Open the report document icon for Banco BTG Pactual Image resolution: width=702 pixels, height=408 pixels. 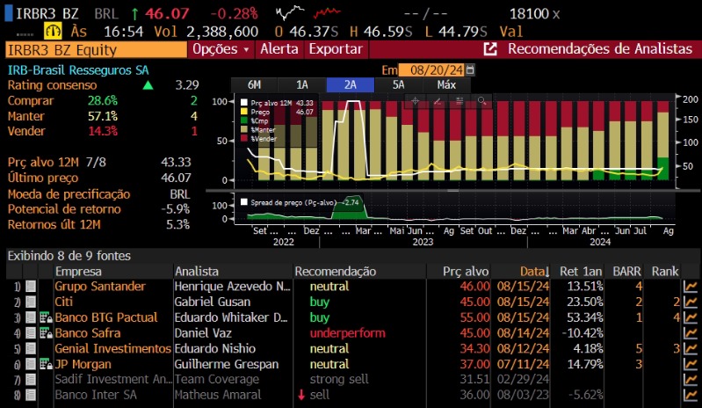tap(31, 317)
